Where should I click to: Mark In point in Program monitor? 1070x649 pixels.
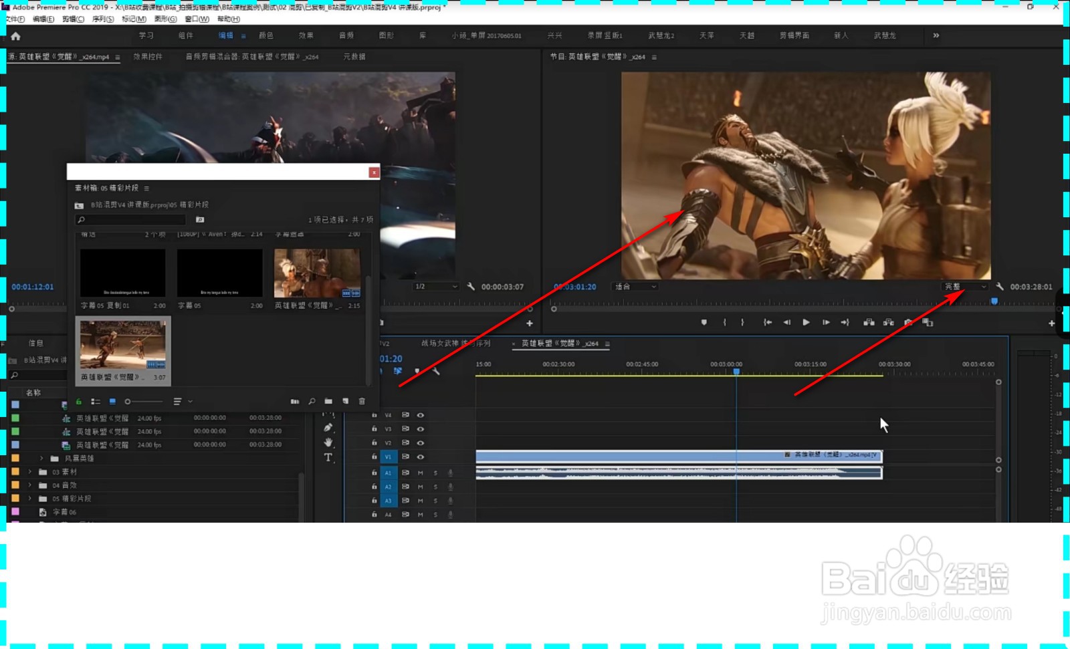point(724,322)
